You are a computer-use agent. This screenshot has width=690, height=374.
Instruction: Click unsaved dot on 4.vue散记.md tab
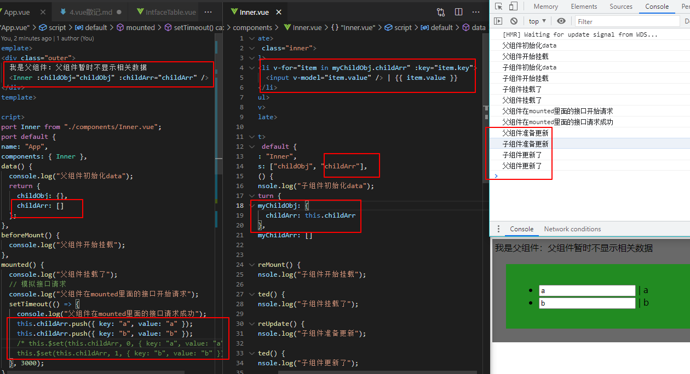point(119,12)
